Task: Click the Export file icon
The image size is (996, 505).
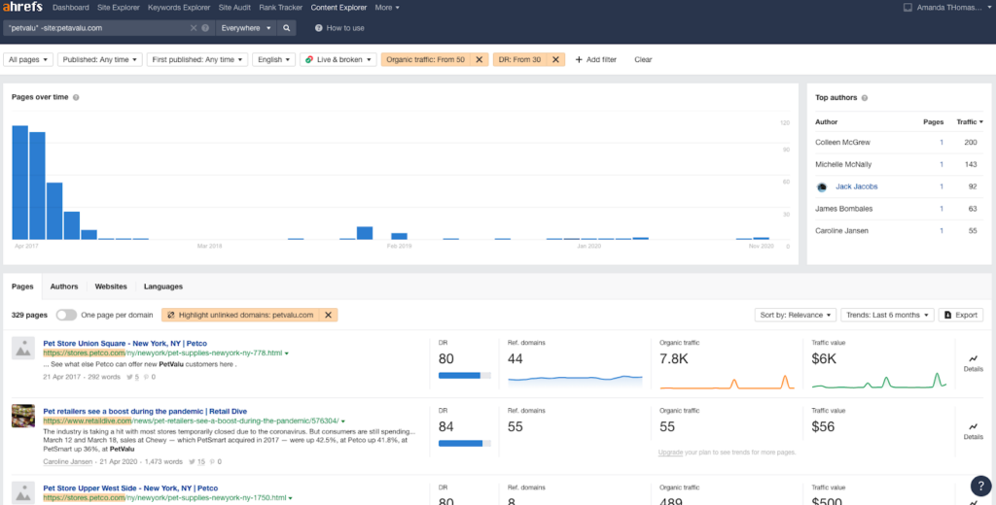Action: coord(947,316)
